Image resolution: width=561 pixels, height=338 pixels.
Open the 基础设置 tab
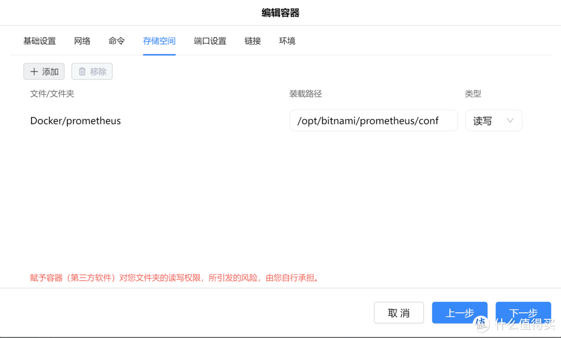39,41
